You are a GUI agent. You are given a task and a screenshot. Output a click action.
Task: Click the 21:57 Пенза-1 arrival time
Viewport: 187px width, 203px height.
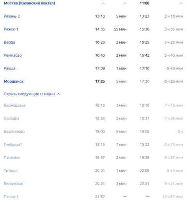(x=100, y=197)
